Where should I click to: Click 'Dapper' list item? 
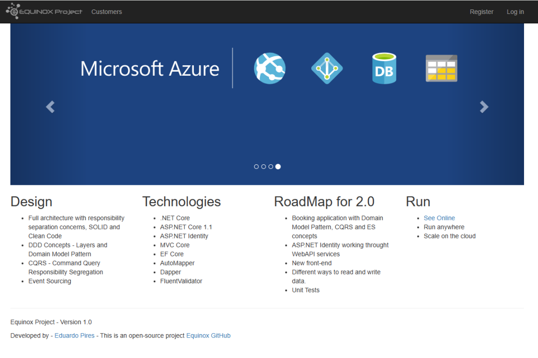170,272
